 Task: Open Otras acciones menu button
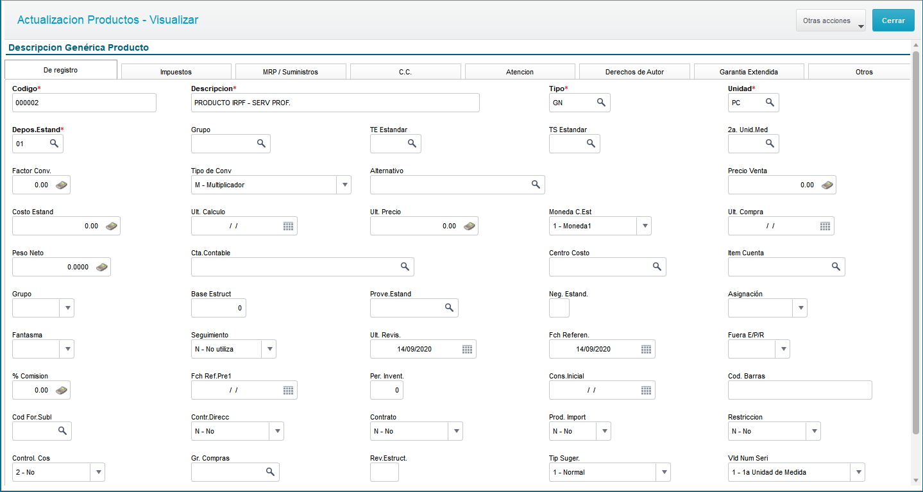tap(831, 21)
